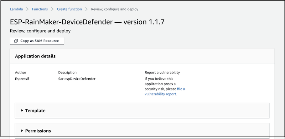This screenshot has height=139, width=285.
Task: Open the file a vulnerability report link
Action: [x=165, y=91]
